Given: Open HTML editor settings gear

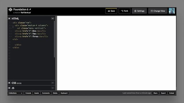Looking at the screenshot, I should tap(9, 18).
